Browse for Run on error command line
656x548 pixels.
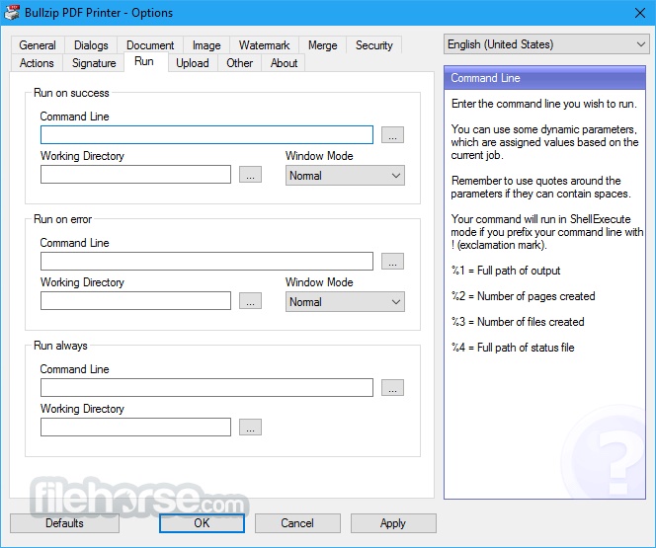point(392,262)
